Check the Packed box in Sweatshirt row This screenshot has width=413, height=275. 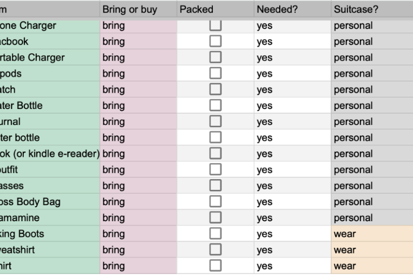coord(215,250)
